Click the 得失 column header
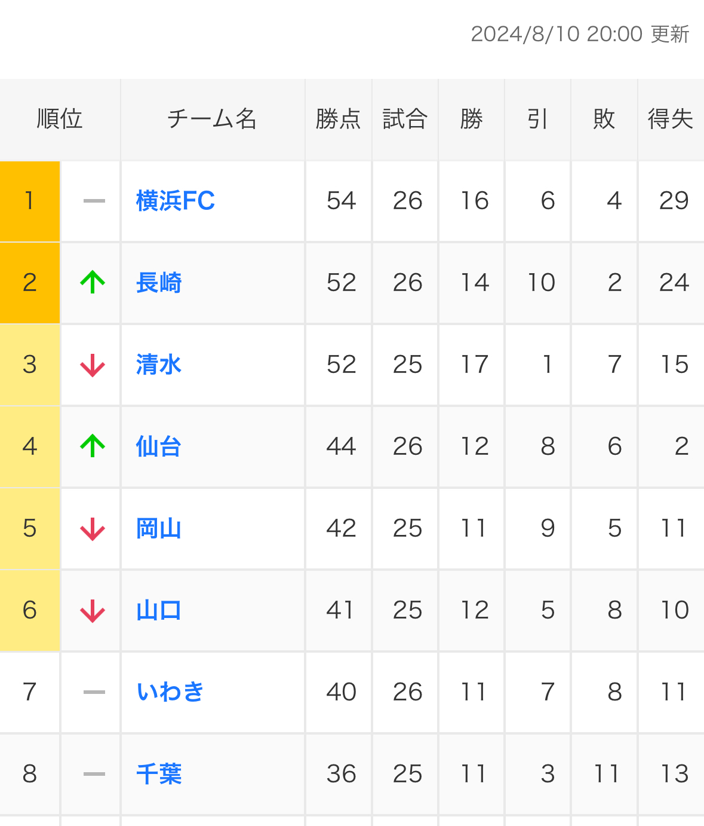704x826 pixels. 671,119
